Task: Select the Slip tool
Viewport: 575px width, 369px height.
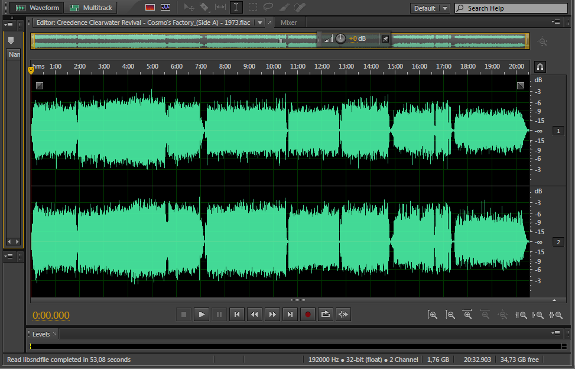Action: click(220, 7)
